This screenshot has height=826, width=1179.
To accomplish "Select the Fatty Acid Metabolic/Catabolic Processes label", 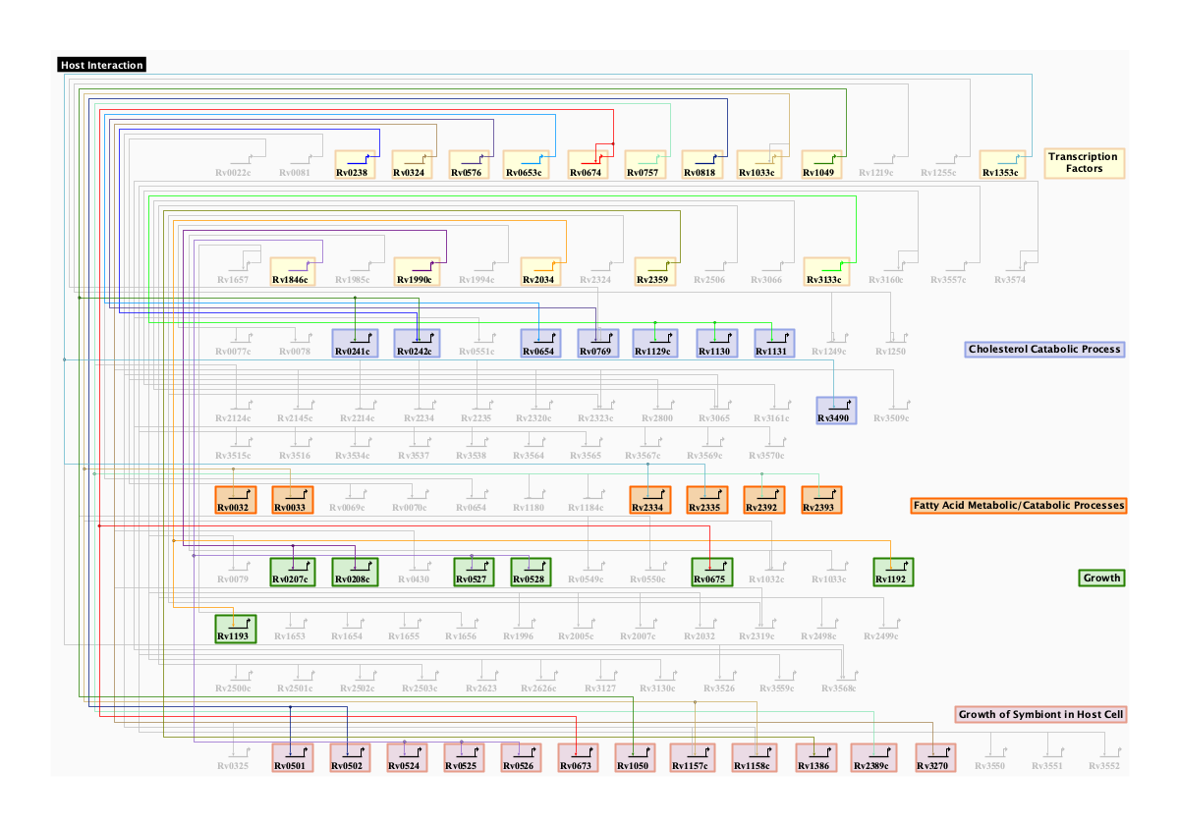I will pos(1018,506).
